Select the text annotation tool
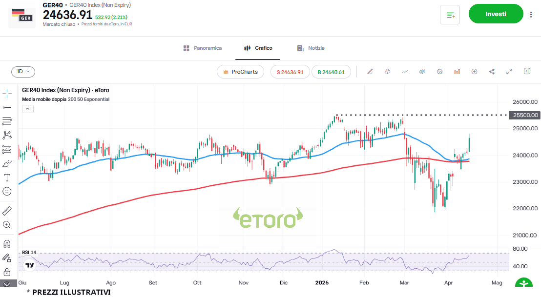This screenshot has width=541, height=297. [7, 178]
